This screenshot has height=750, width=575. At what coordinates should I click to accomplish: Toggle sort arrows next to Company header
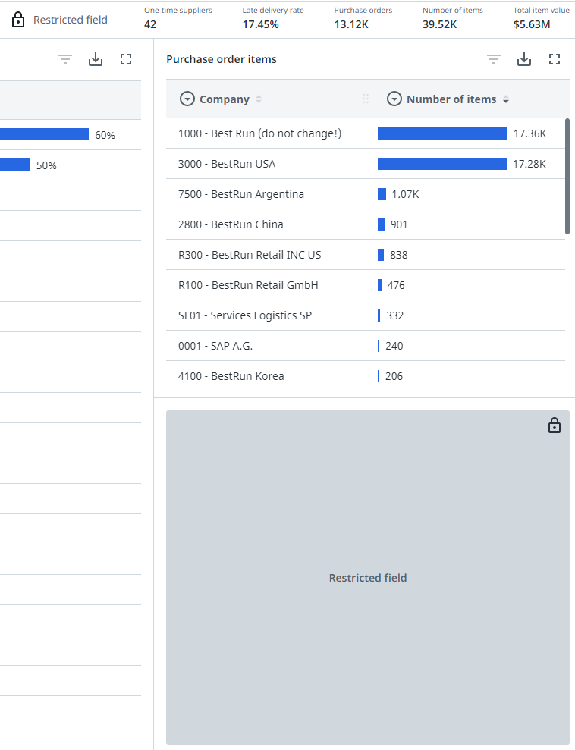point(259,99)
